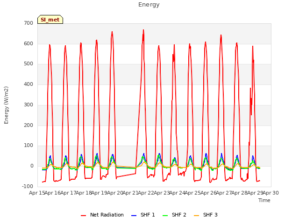
Task: Click the 0 y-axis tick label
Action: [x=32, y=166]
